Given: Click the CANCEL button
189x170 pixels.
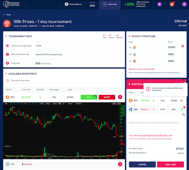Looking at the screenshot, I should [x=142, y=164].
